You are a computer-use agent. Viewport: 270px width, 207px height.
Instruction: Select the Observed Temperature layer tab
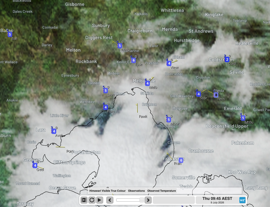pos(161,191)
